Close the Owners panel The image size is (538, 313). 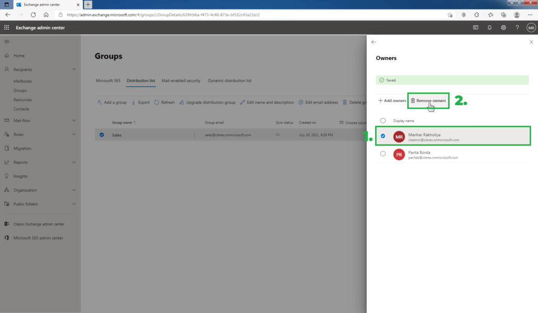tap(531, 42)
